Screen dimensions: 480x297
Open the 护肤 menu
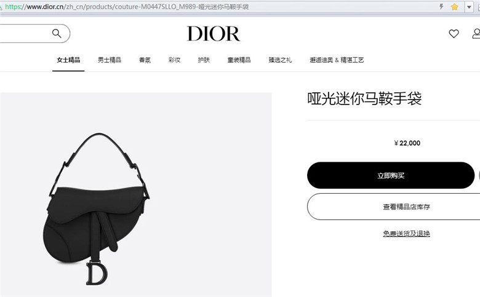point(204,60)
